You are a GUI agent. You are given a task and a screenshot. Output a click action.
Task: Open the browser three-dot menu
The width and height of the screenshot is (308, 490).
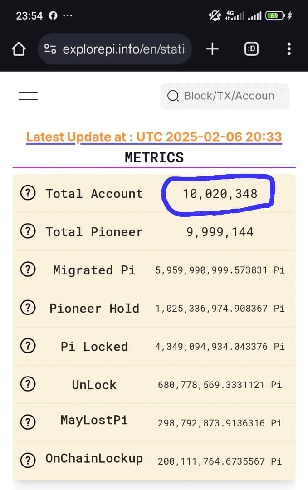tap(289, 49)
